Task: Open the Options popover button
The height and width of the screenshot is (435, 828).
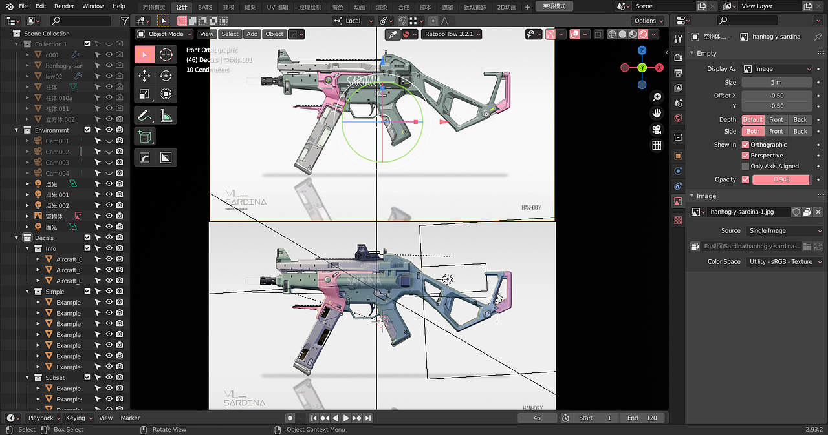Action: 649,21
